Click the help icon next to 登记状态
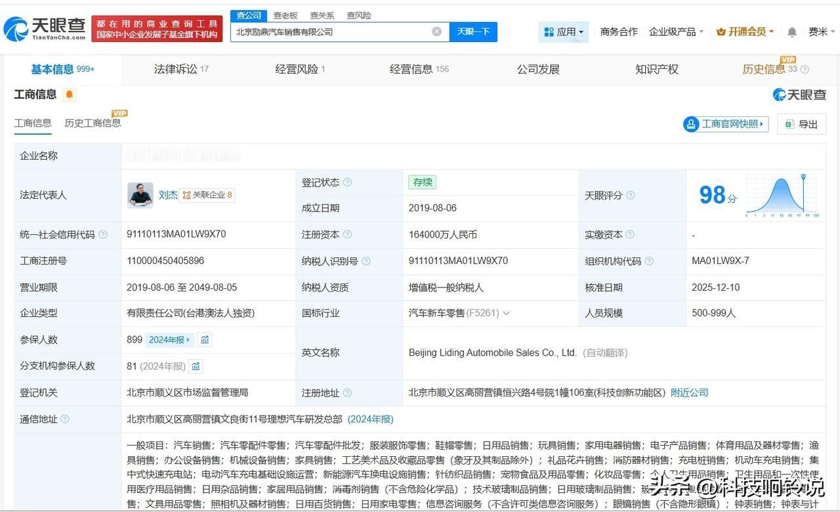The width and height of the screenshot is (840, 512). click(x=347, y=182)
